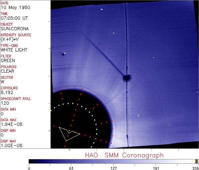Screen dimensions: 199x170
Task: Select the 0 value under DATA MIN
Action: point(2,114)
